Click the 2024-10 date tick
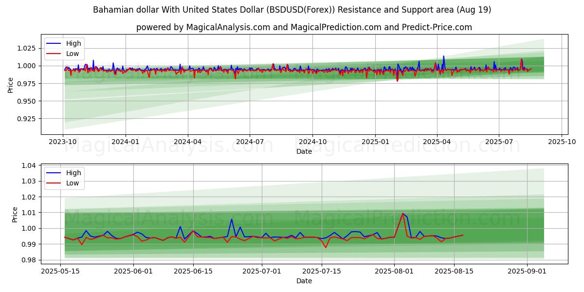 [312, 142]
